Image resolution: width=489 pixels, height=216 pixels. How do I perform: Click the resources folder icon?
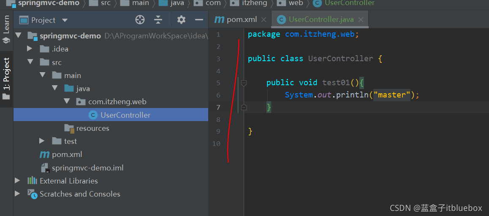tap(69, 128)
